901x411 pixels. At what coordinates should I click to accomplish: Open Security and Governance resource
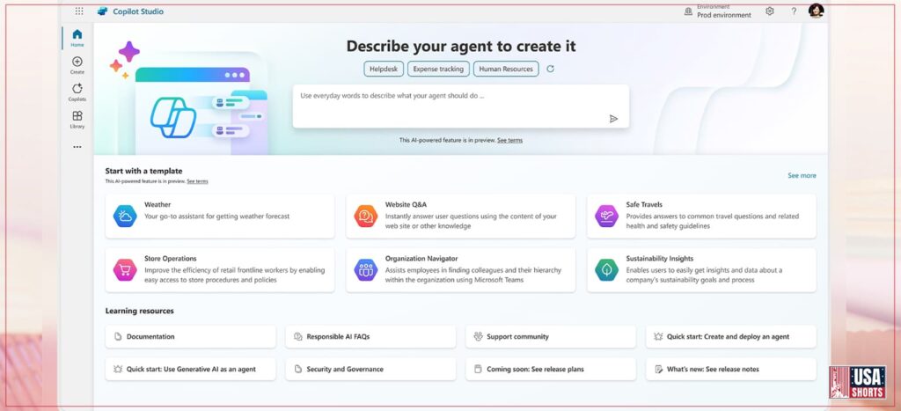370,369
